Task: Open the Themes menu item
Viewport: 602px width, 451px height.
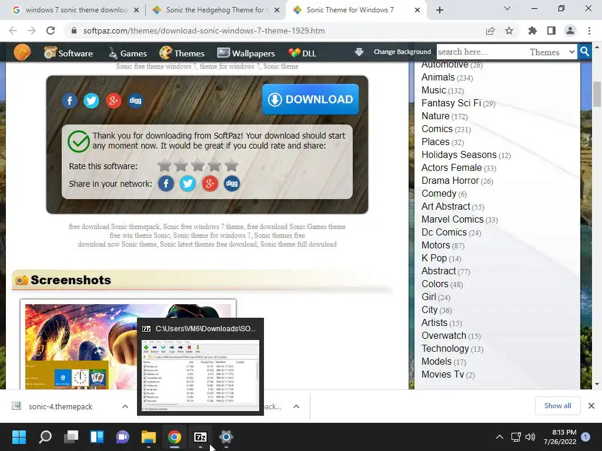Action: (182, 53)
